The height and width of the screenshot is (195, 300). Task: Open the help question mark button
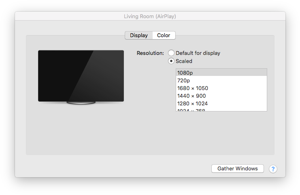tap(273, 169)
